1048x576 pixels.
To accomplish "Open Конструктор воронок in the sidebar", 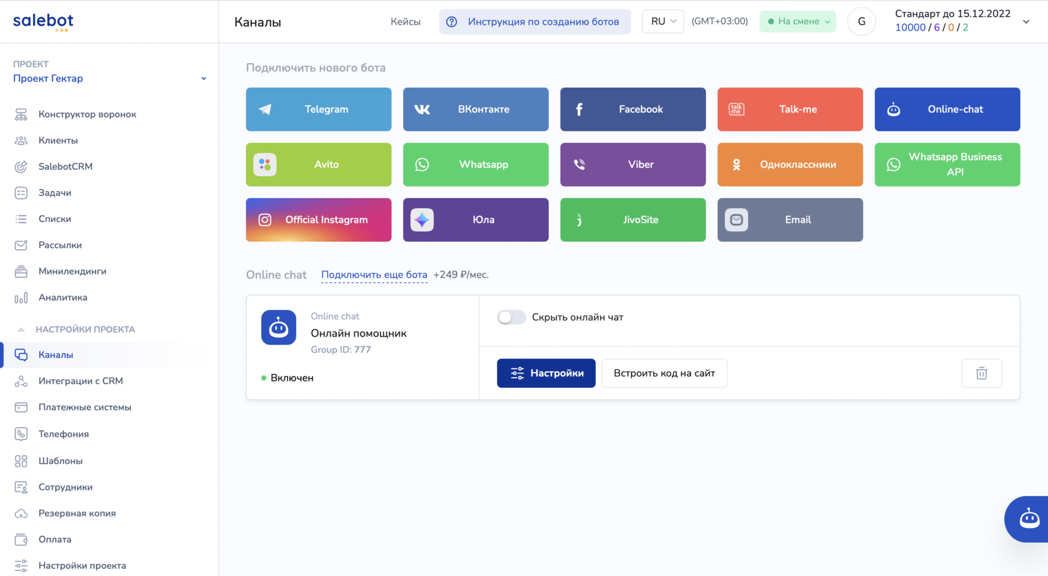I will tap(87, 114).
